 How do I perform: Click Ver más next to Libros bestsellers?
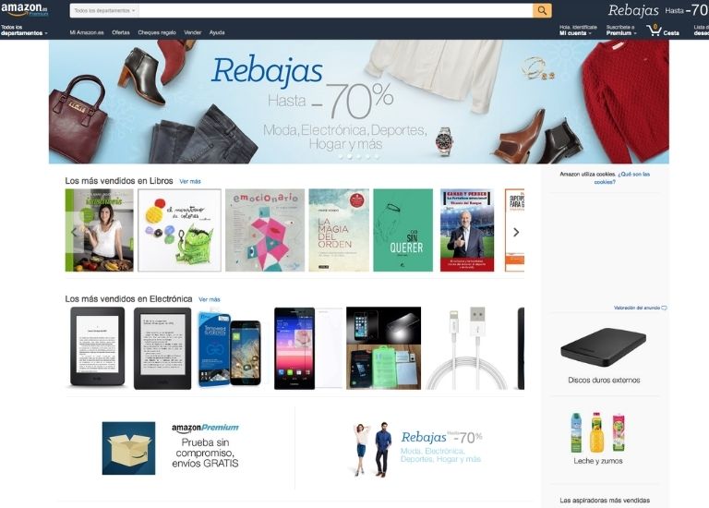pos(190,181)
